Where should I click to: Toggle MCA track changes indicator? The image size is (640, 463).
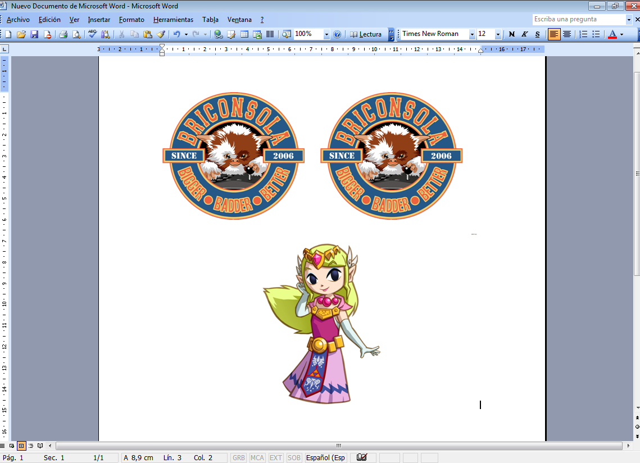point(257,458)
